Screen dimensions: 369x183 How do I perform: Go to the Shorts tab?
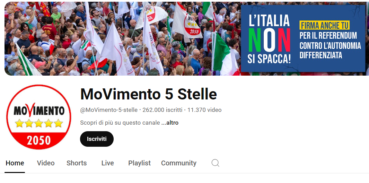(x=77, y=163)
